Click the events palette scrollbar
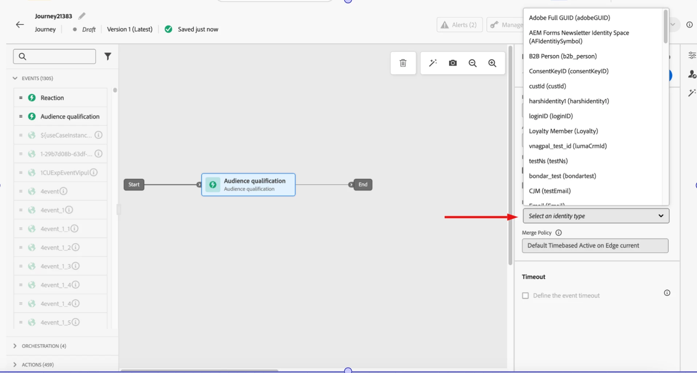Screen dimensions: 697x373 coord(115,90)
